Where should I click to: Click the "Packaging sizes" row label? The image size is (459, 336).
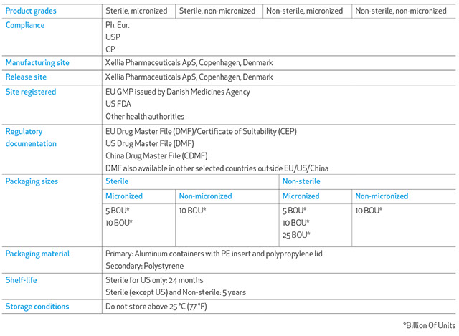[33, 181]
